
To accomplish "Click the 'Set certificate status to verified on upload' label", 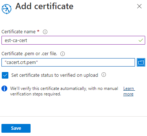I will 55,75.
